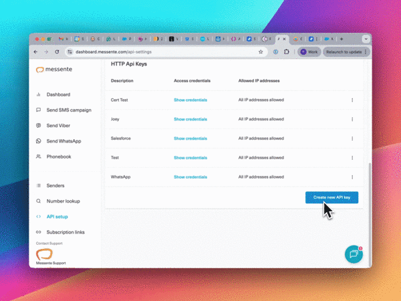Viewport: 401px width, 301px height.
Task: Open the Phonebook section
Action: click(x=59, y=157)
